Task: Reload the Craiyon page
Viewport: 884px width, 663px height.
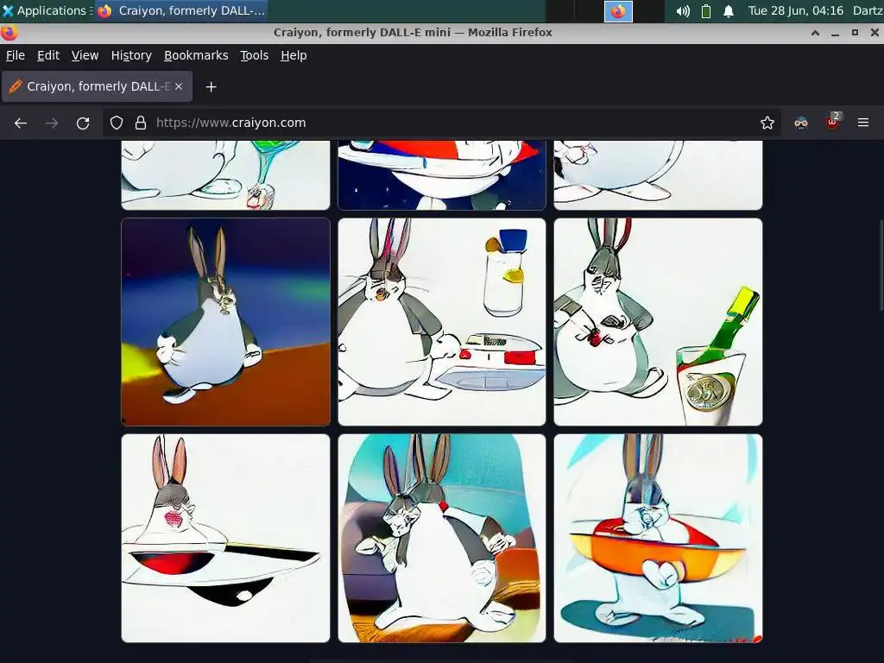Action: 83,123
